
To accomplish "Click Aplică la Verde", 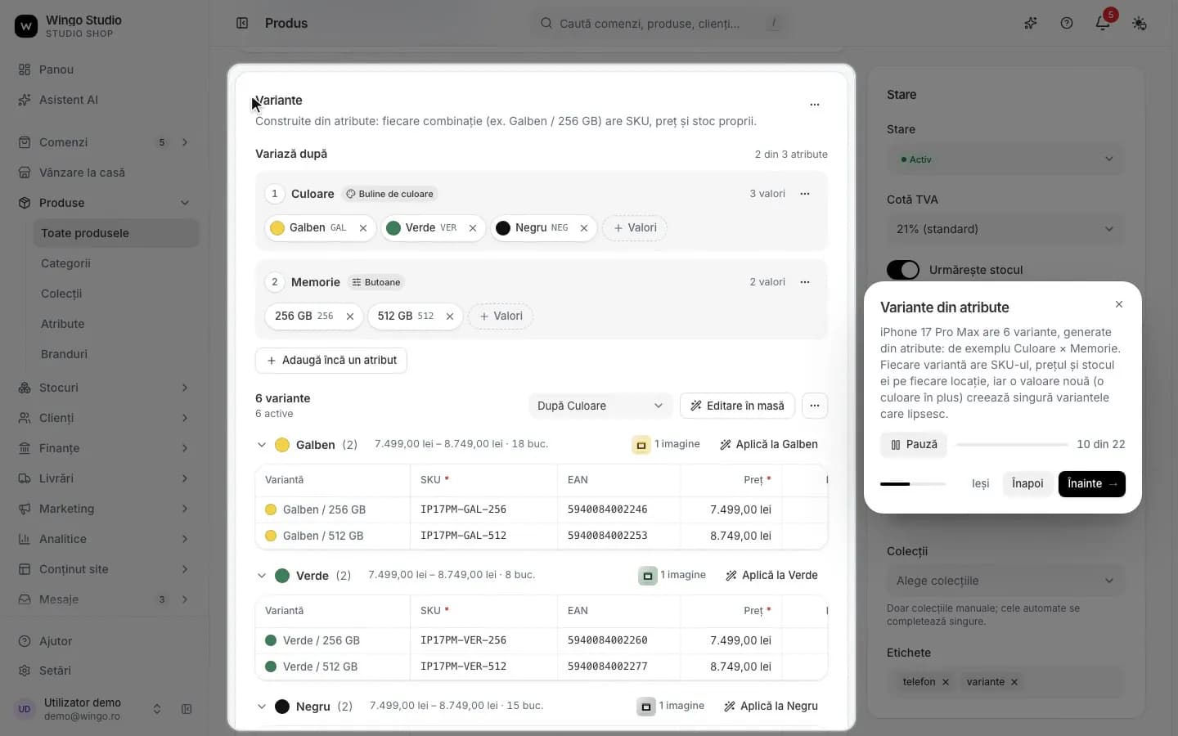I will [x=771, y=576].
